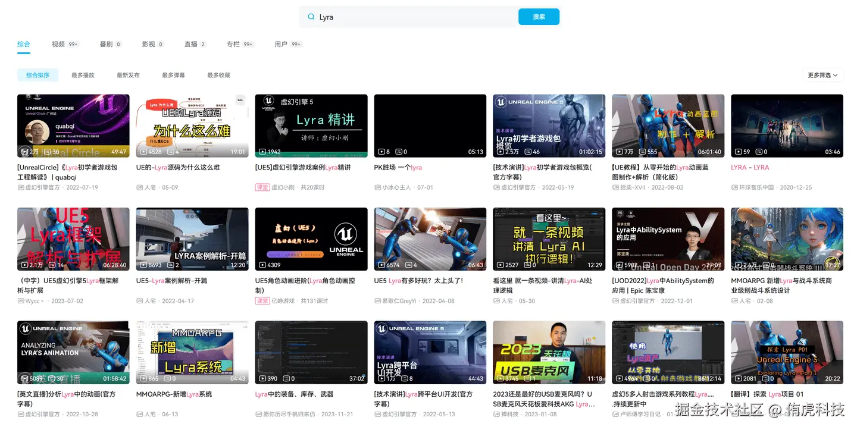The image size is (857, 430).
Task: Sort by 最多播放
Action: click(x=83, y=75)
